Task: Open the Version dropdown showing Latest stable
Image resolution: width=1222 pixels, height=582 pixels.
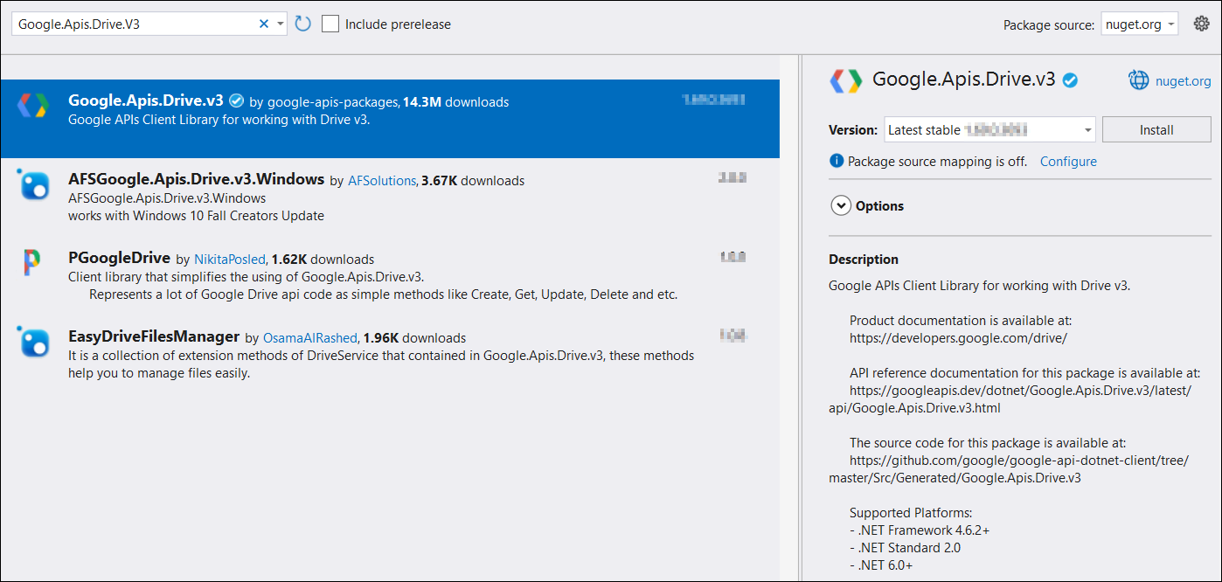Action: pyautogui.click(x=989, y=129)
